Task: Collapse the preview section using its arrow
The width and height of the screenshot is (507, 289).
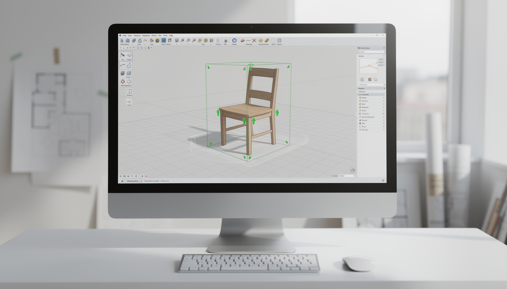Action: pos(384,56)
